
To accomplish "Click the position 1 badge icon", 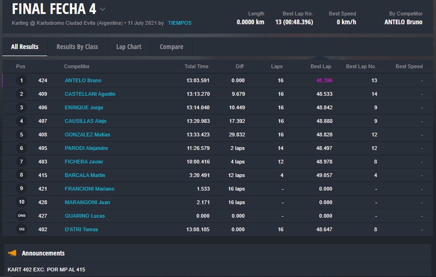I will coord(21,81).
